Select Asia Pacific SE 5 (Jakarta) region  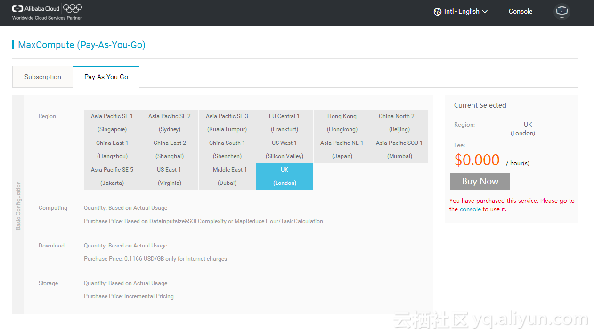coord(112,176)
